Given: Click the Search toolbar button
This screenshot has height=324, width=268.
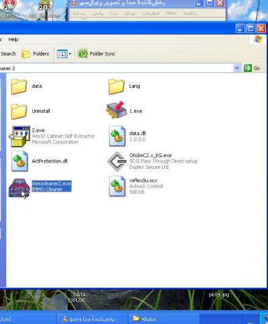Looking at the screenshot, I should coord(8,54).
